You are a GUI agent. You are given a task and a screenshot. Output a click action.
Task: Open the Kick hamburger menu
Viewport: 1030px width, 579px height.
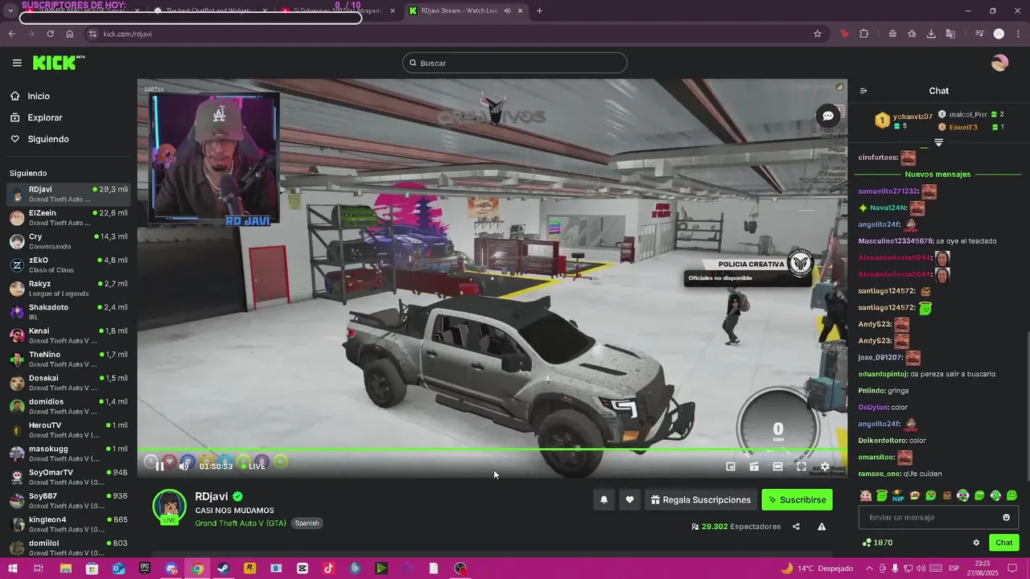pos(17,63)
